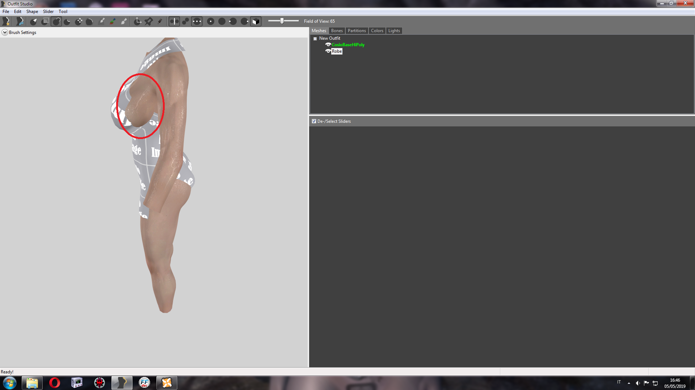Switch to the Colors tab
This screenshot has width=695, height=390.
(377, 31)
